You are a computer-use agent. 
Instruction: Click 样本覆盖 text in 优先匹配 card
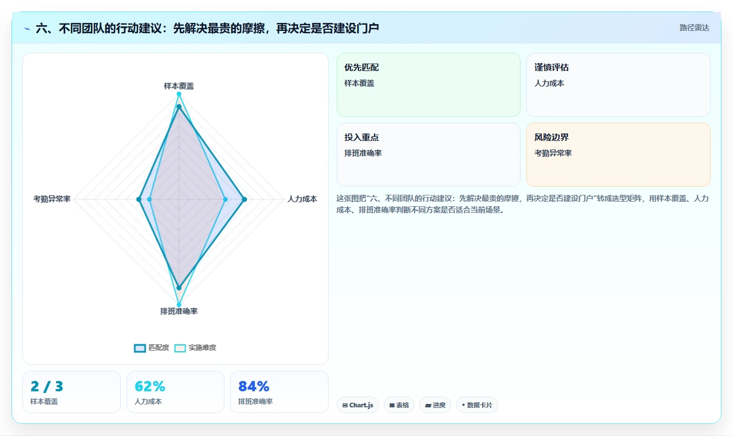coord(359,83)
